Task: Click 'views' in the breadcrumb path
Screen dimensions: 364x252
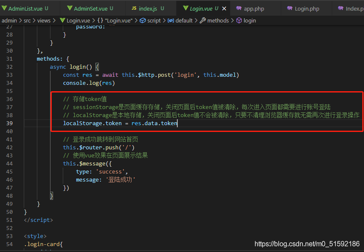Action: (44, 21)
